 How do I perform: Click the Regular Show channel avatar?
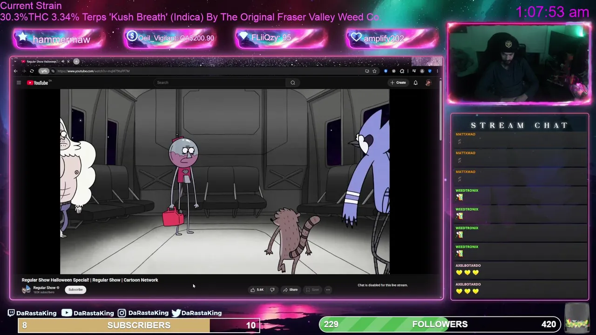coord(27,289)
